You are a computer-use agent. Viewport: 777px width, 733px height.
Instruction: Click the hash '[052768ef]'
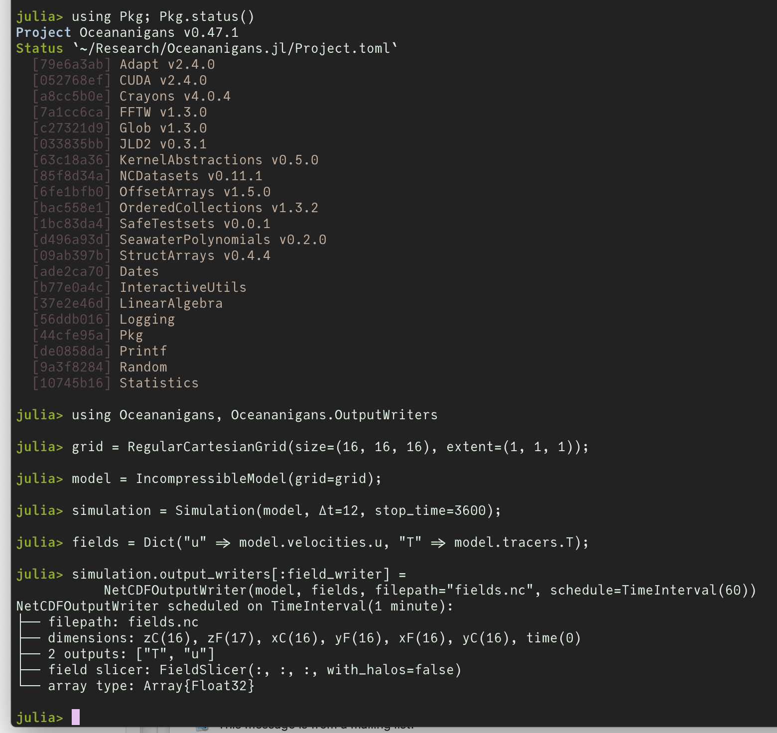(72, 80)
